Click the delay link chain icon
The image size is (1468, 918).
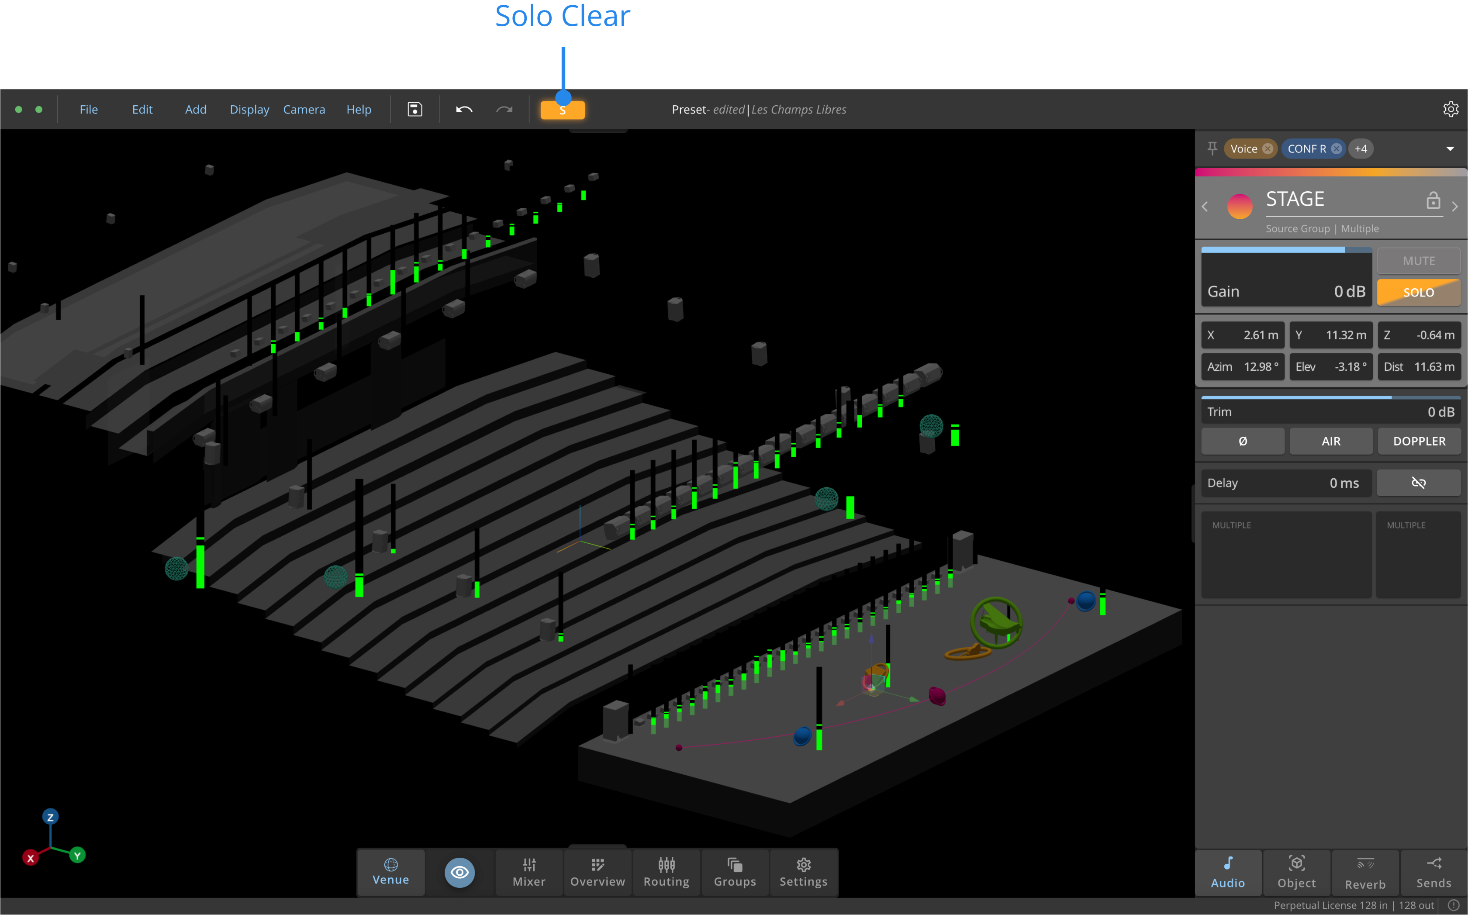click(1418, 483)
